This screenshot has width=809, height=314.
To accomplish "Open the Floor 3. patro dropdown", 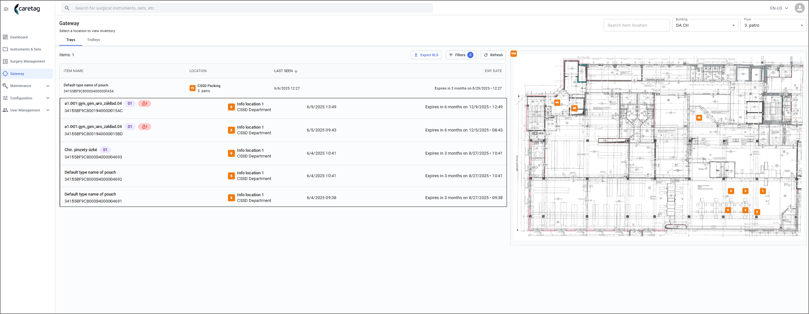I will point(773,25).
